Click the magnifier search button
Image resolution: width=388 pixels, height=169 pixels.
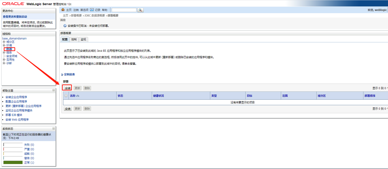pyautogui.click(x=140, y=10)
